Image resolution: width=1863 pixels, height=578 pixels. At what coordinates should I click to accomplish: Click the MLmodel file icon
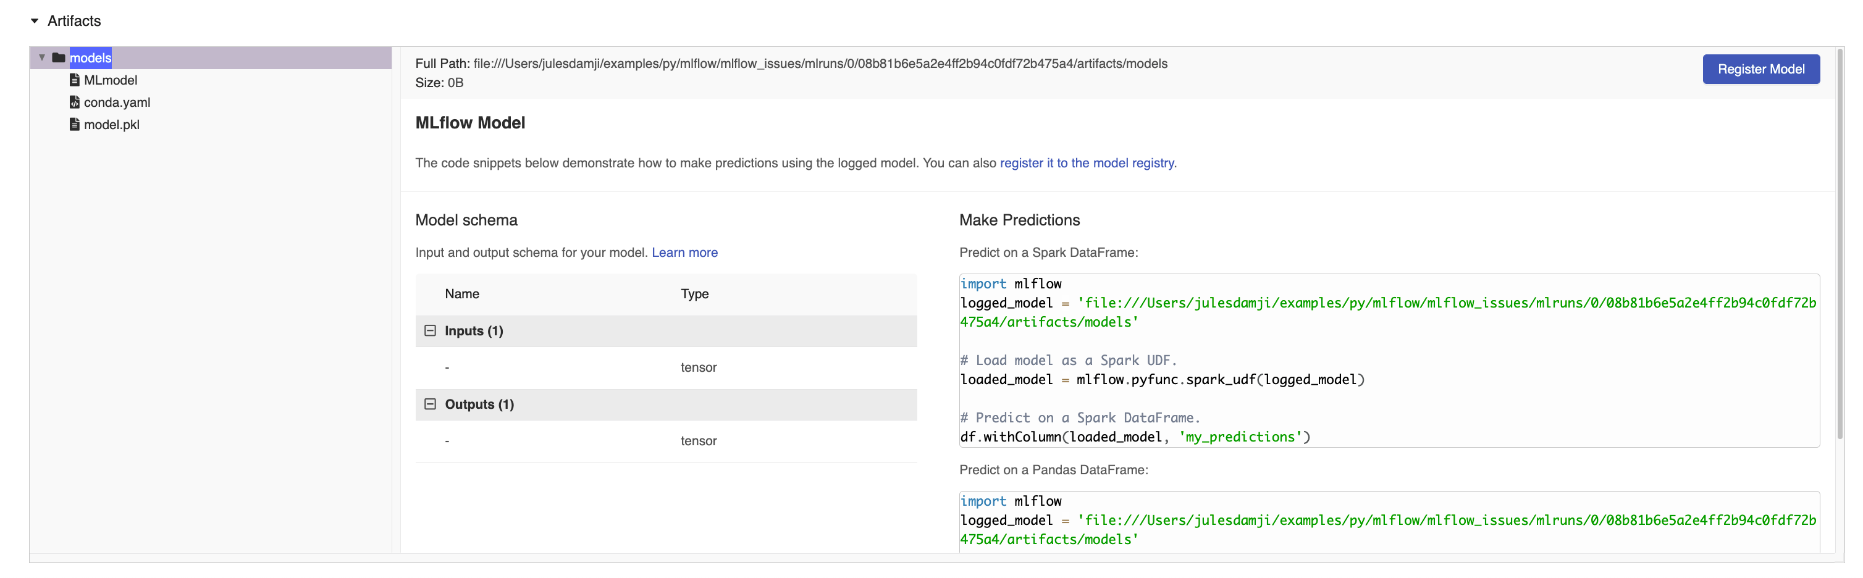click(75, 80)
